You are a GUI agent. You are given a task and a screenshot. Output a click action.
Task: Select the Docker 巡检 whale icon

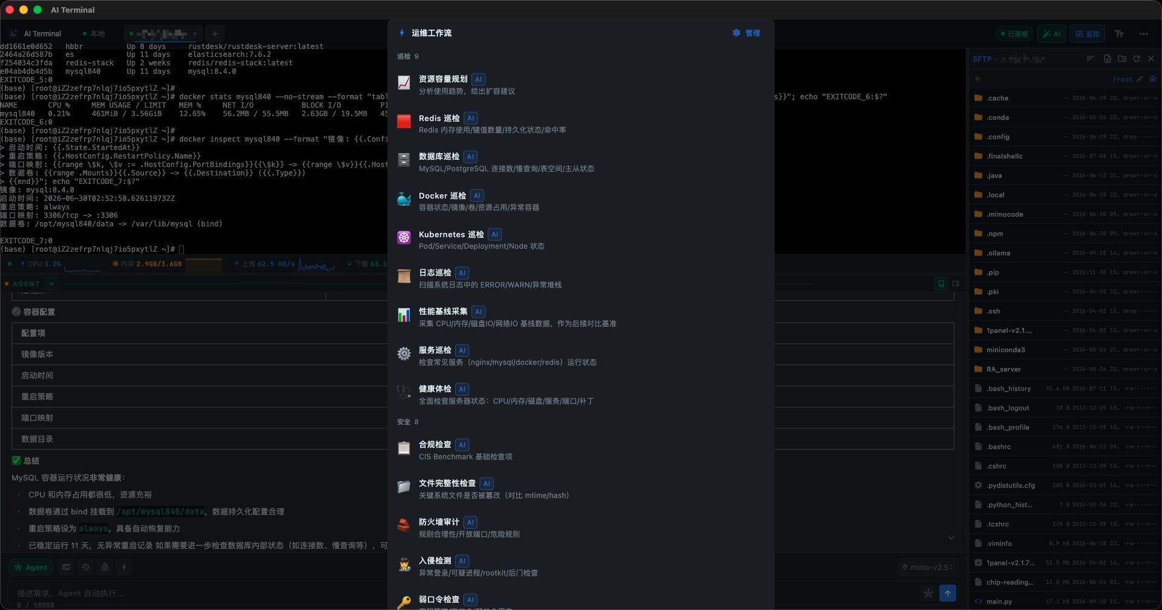click(x=404, y=199)
